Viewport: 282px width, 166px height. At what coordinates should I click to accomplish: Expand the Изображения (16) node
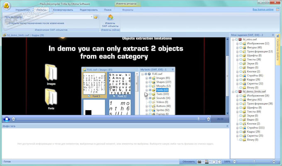(x=237, y=96)
